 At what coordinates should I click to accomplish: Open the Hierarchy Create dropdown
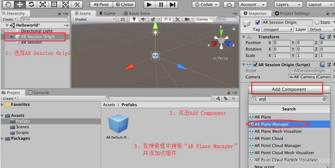point(9,19)
